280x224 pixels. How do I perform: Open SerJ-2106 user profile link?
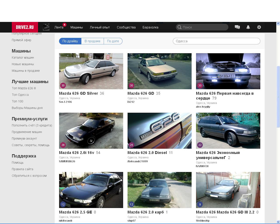pos(65,102)
